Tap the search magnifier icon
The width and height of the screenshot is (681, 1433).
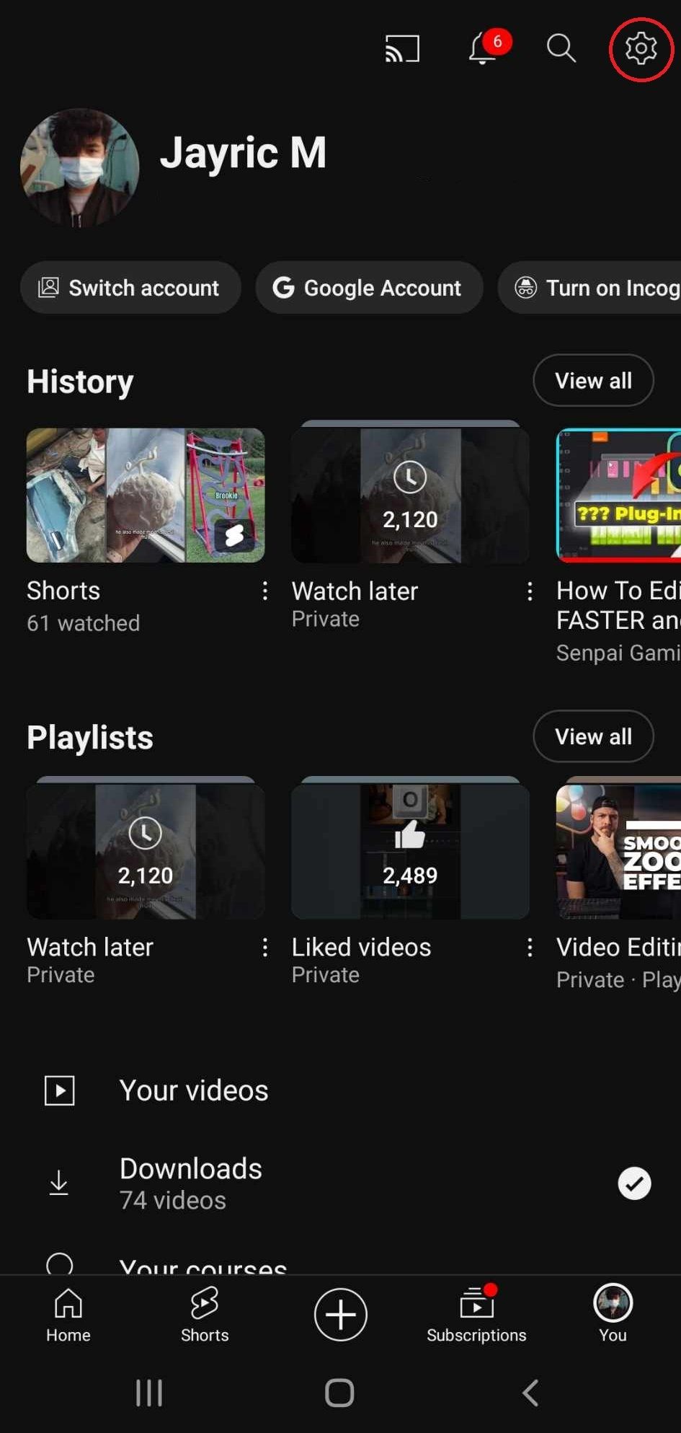click(x=561, y=49)
